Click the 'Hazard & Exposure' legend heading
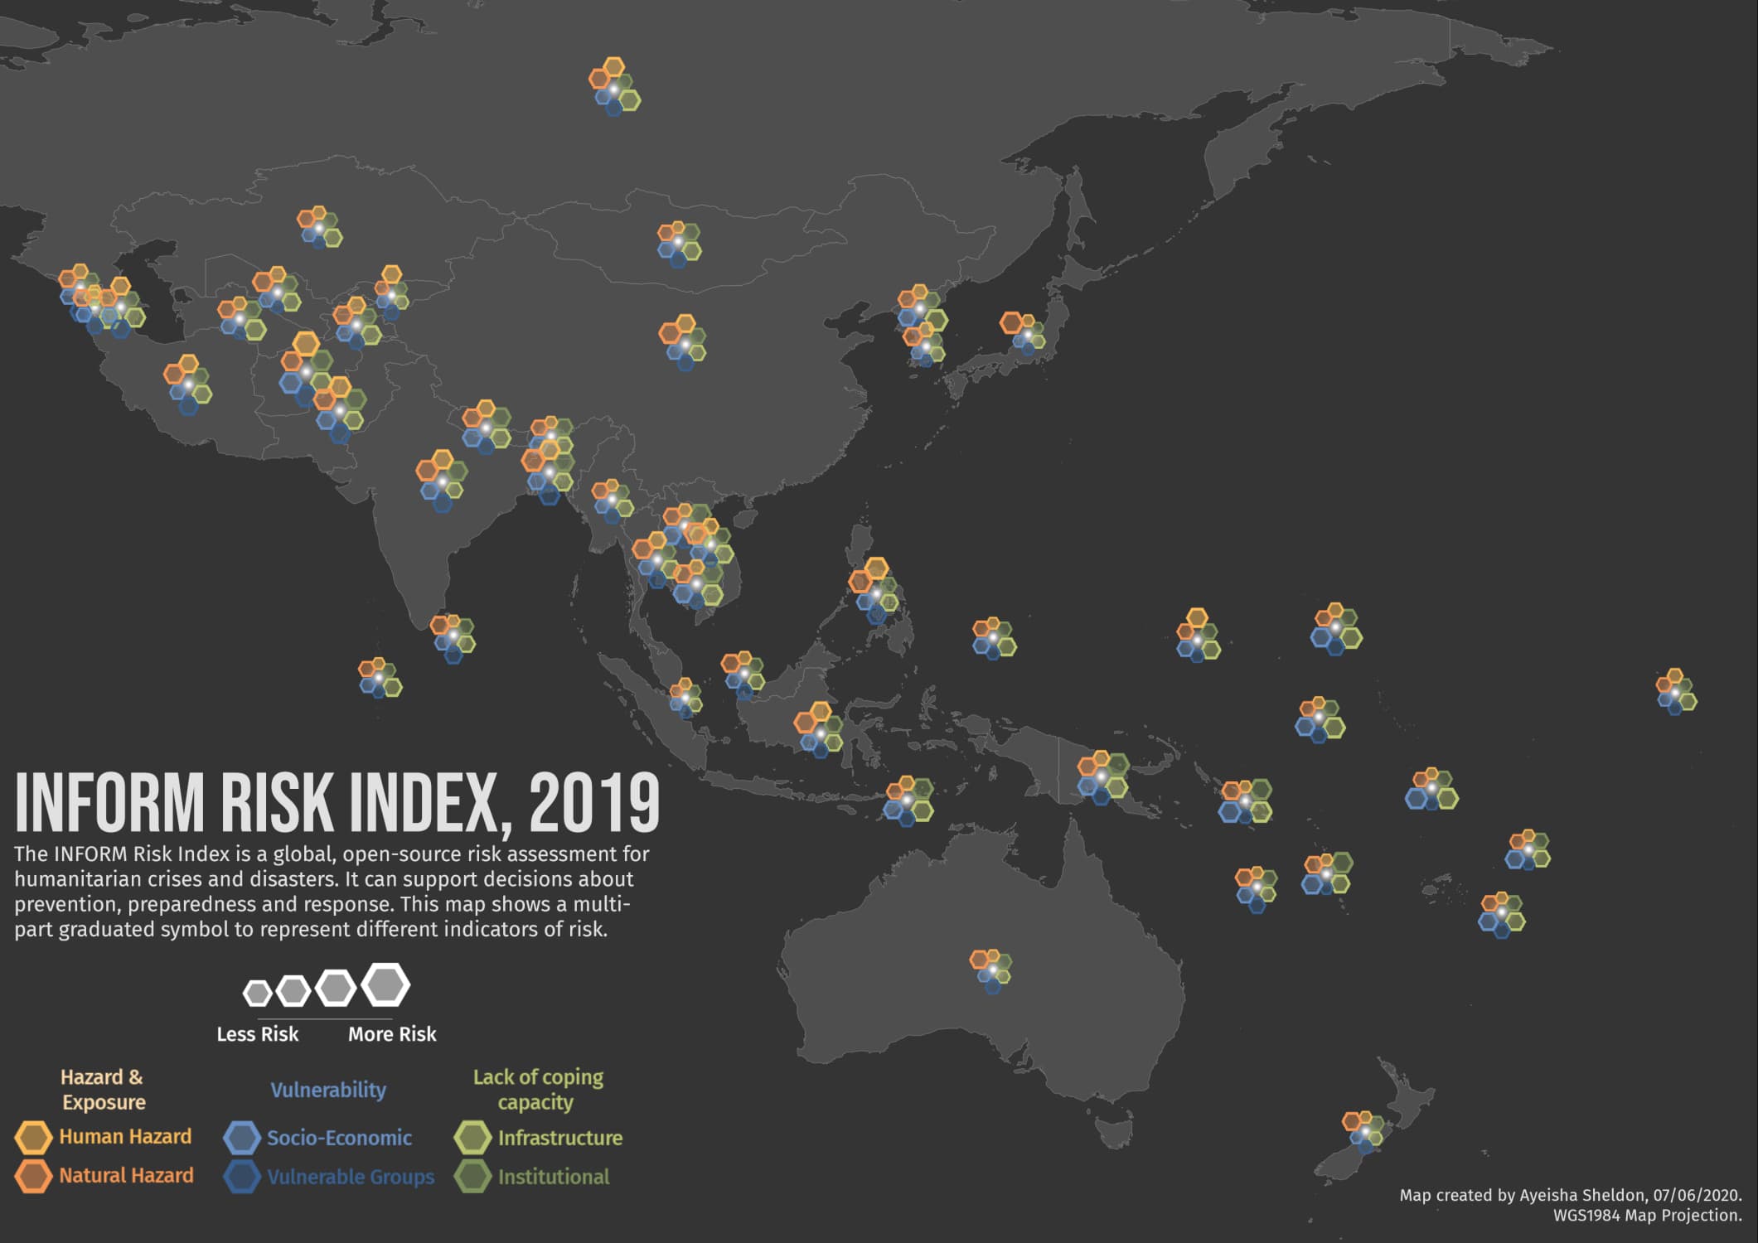The width and height of the screenshot is (1758, 1243). click(x=103, y=1090)
